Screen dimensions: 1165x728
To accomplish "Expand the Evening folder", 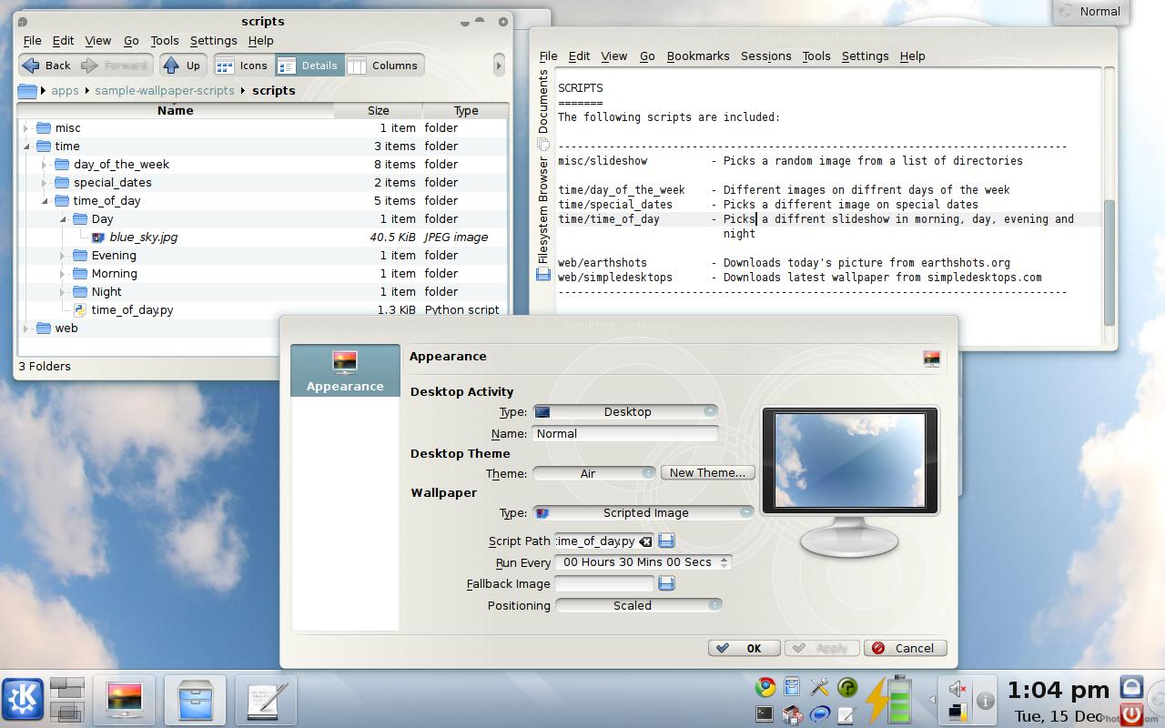I will tap(63, 256).
